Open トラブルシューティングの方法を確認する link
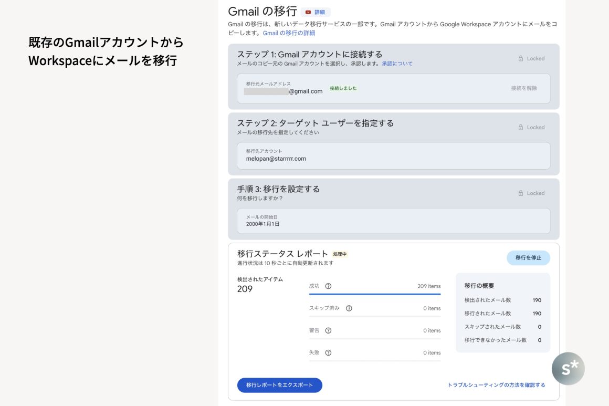 pyautogui.click(x=496, y=385)
